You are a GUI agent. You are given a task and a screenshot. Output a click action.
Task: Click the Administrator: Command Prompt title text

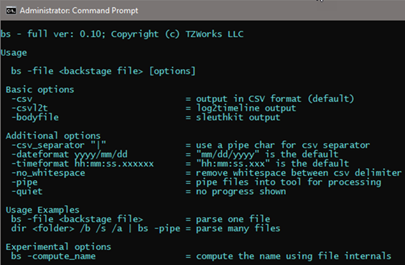point(79,11)
